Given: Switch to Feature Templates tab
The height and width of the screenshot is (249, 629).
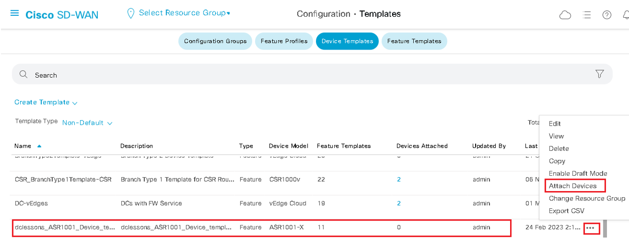Looking at the screenshot, I should [414, 41].
